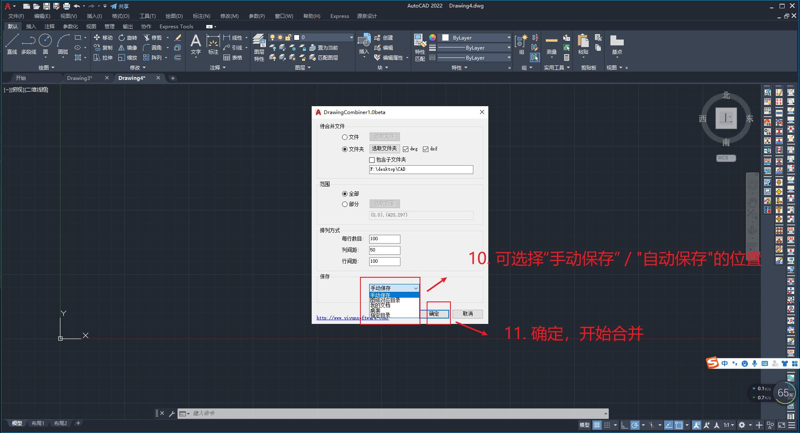Viewport: 800px width, 433px height.
Task: Click the 每行数目 input field
Action: click(385, 239)
